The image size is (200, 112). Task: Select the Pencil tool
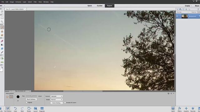[x=2, y=52]
